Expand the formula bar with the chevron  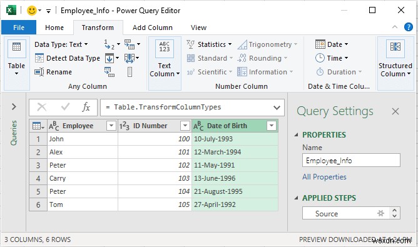point(277,108)
